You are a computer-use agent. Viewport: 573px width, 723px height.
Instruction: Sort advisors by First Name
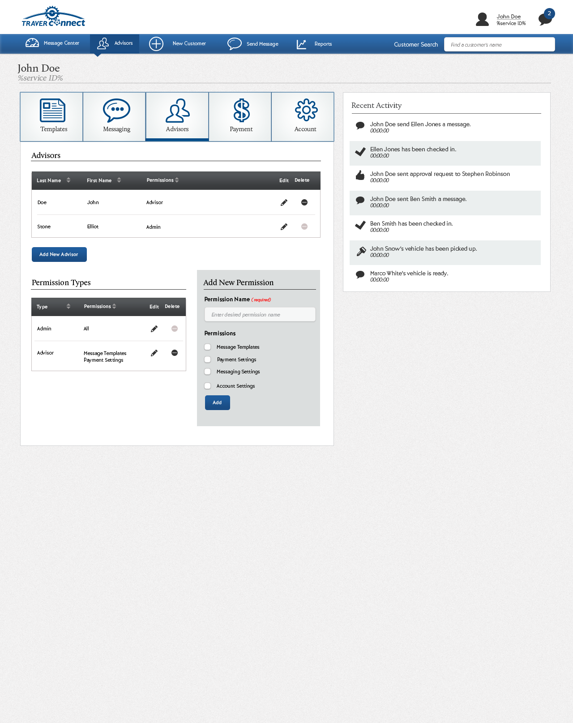pos(119,180)
